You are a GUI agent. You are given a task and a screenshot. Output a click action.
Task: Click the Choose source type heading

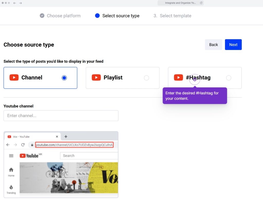(x=29, y=45)
